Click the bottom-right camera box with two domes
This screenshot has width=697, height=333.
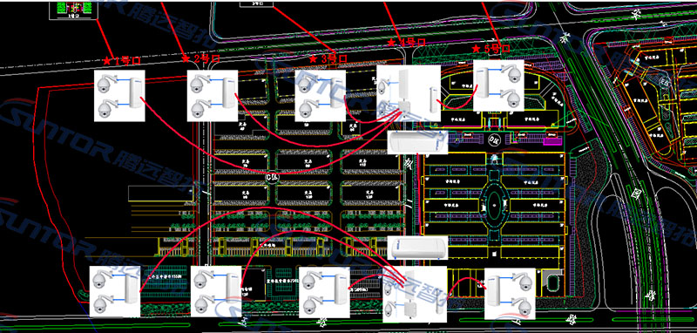[x=510, y=294]
